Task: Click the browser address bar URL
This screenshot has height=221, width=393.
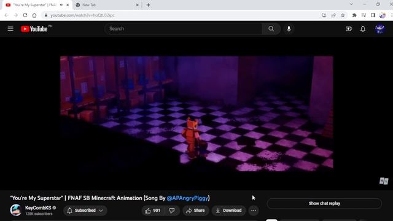Action: point(83,15)
